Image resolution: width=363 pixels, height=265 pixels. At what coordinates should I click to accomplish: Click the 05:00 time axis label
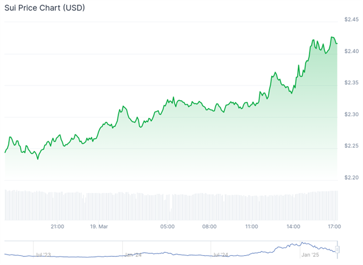[168, 226]
